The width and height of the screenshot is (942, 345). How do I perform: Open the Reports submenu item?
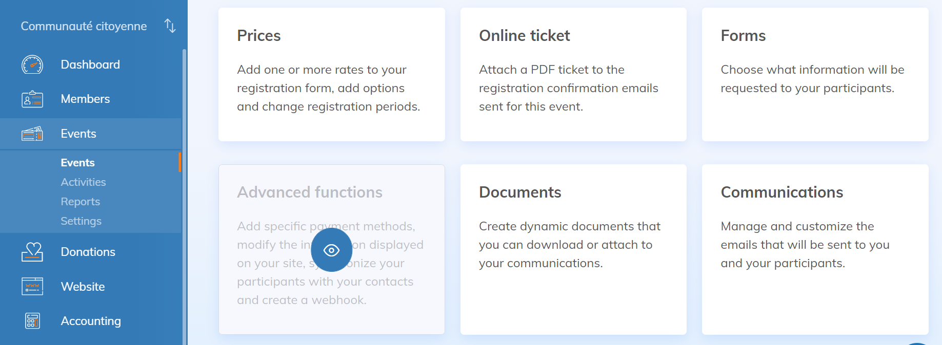point(80,202)
